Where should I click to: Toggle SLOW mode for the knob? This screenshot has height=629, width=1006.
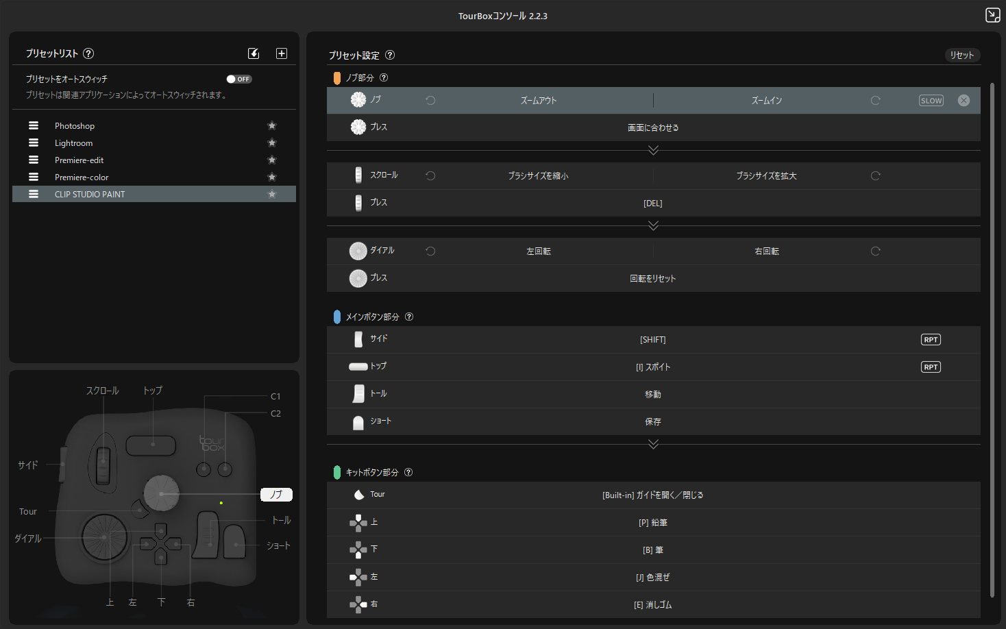pos(931,100)
